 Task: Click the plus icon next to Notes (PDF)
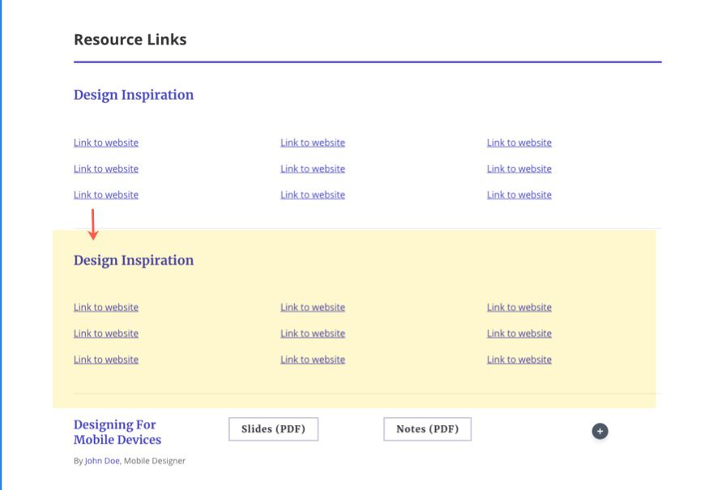point(600,431)
